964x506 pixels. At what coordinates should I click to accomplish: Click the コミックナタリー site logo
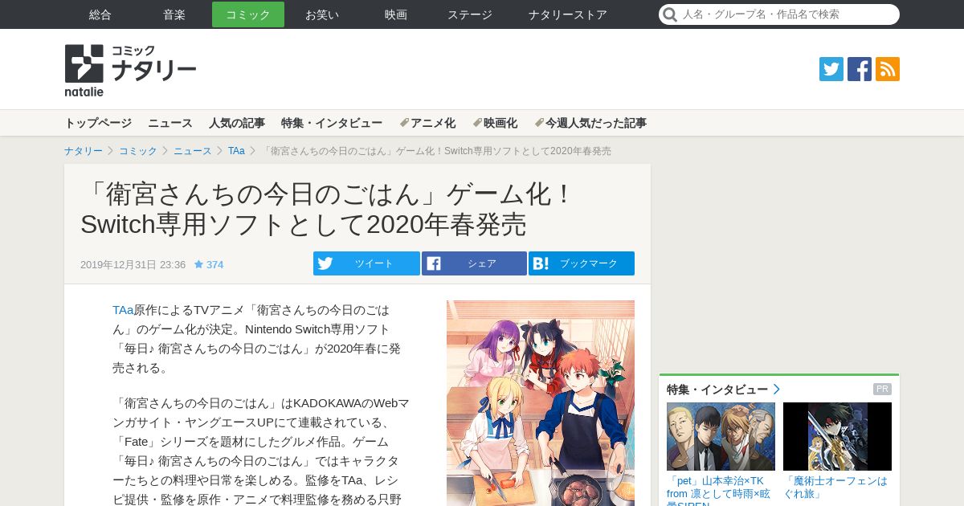pyautogui.click(x=130, y=71)
